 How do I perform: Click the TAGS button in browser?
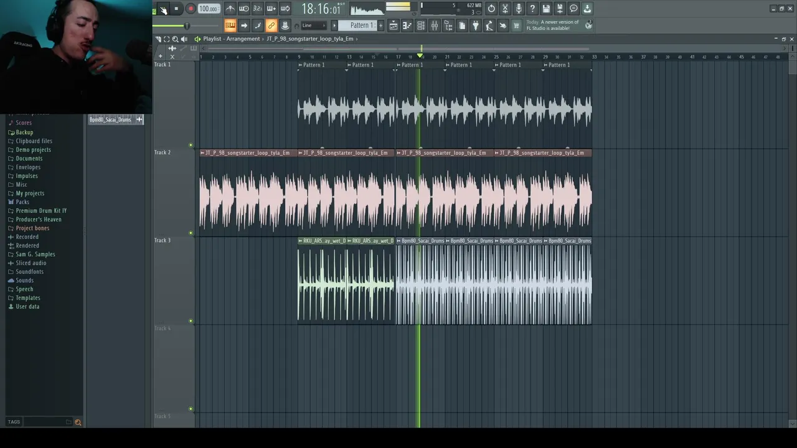tap(14, 422)
